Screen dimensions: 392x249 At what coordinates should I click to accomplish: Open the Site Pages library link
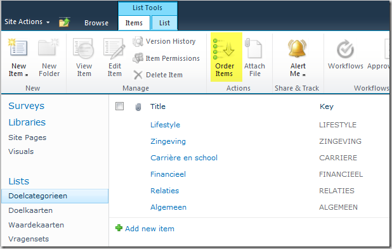pyautogui.click(x=27, y=137)
